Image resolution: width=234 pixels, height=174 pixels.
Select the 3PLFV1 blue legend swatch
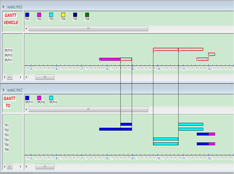[x=27, y=98]
